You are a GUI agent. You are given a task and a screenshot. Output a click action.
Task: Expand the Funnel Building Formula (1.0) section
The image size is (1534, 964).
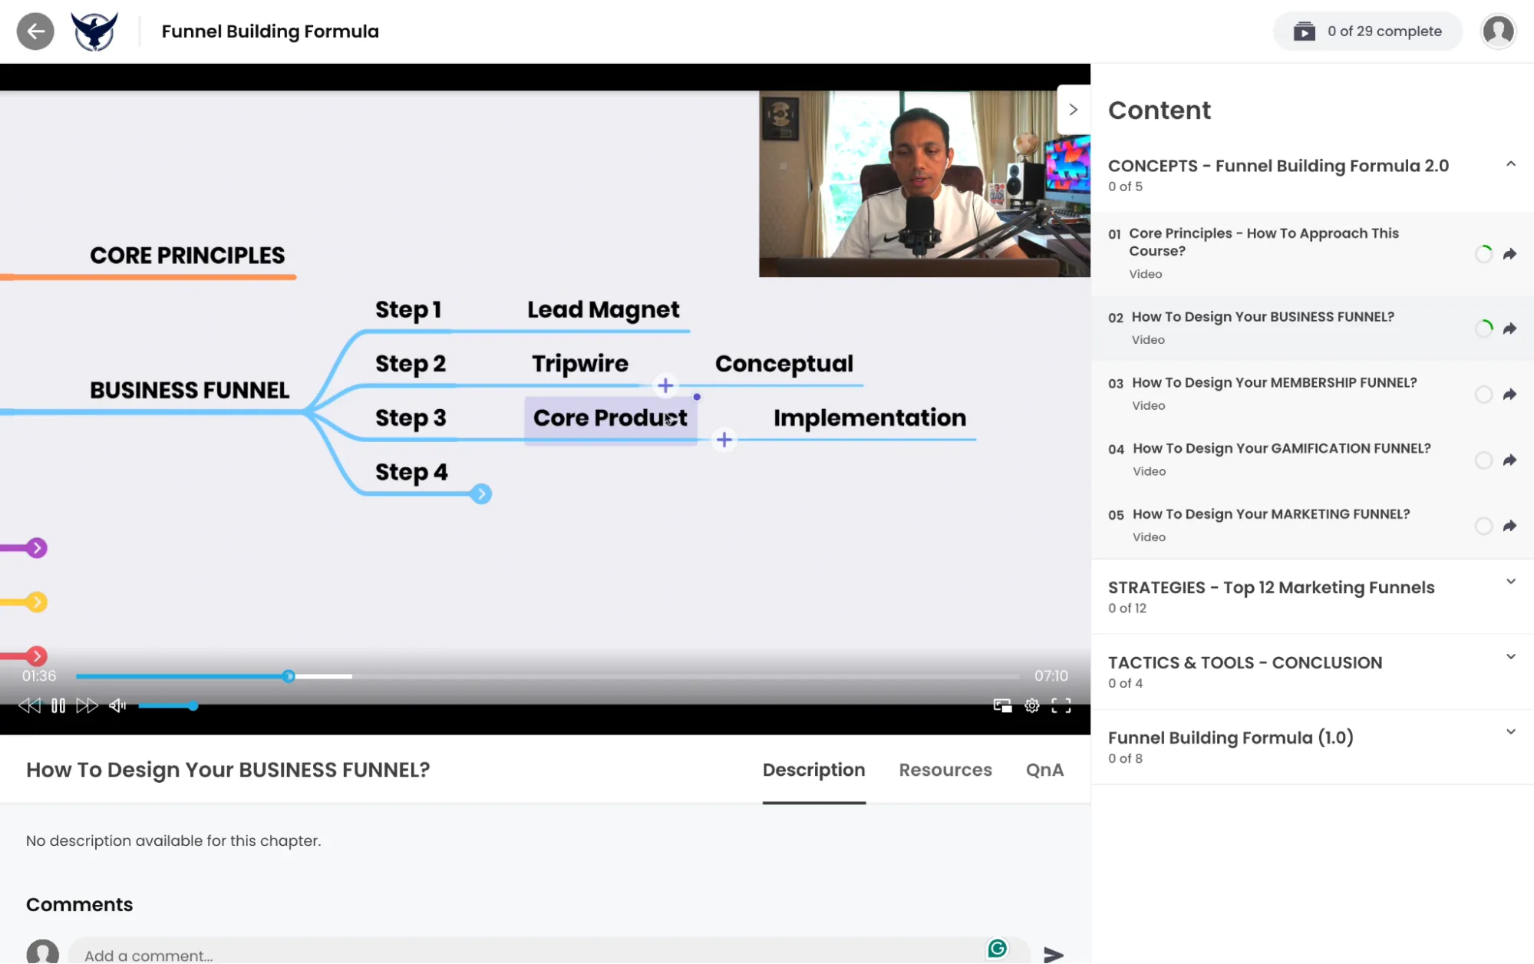coord(1511,732)
